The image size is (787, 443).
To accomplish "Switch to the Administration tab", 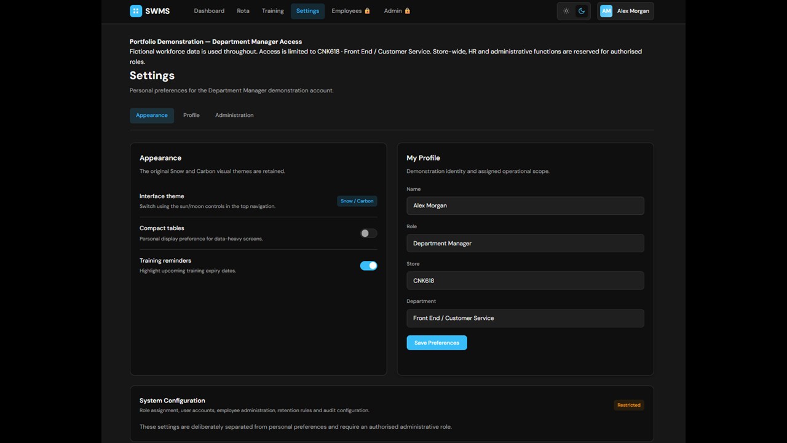I will click(x=234, y=115).
